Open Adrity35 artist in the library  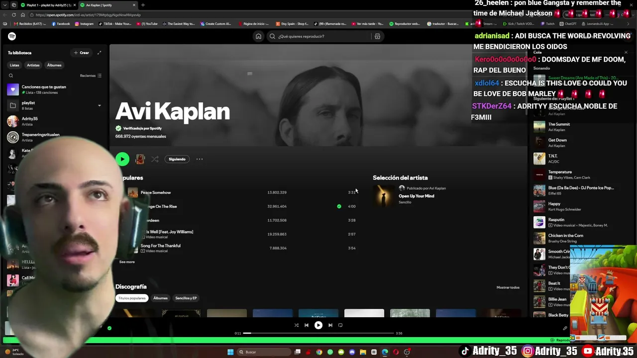click(x=54, y=121)
